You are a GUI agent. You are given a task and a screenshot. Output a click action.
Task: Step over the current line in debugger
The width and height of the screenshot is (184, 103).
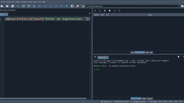click(x=45, y=6)
